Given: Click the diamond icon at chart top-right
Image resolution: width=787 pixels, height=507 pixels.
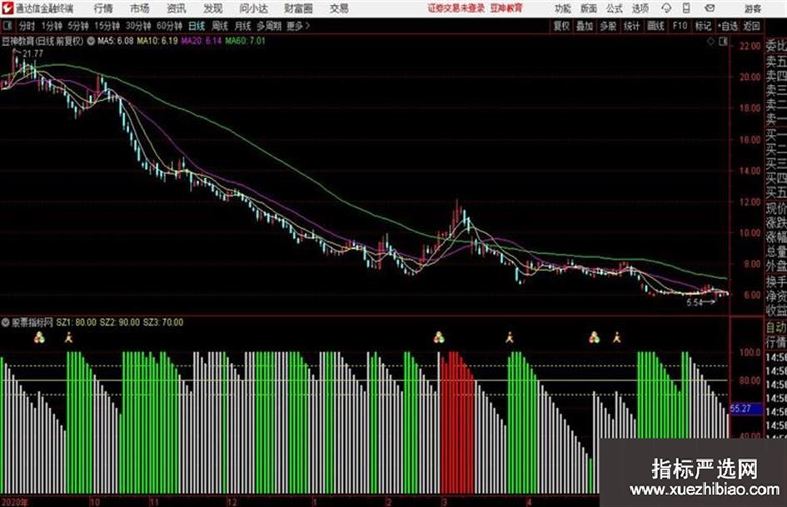Looking at the screenshot, I should [710, 42].
